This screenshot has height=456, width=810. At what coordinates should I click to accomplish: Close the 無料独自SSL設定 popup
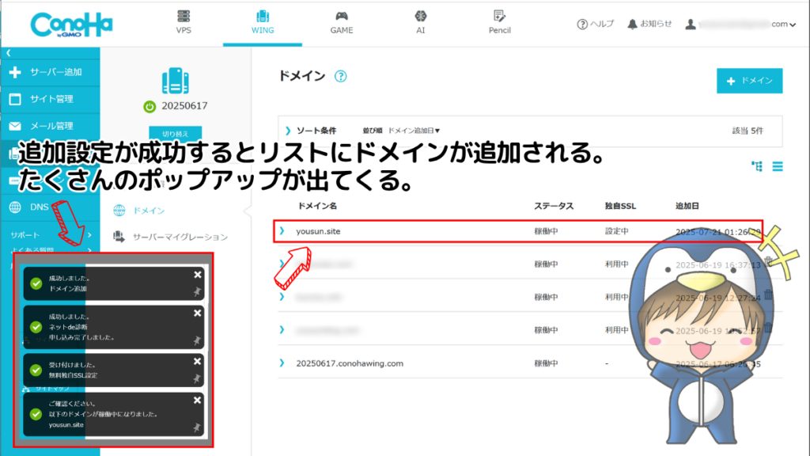[x=197, y=361]
